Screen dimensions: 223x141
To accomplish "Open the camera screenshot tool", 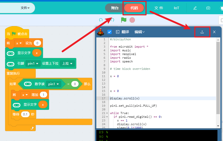I will click(208, 8).
